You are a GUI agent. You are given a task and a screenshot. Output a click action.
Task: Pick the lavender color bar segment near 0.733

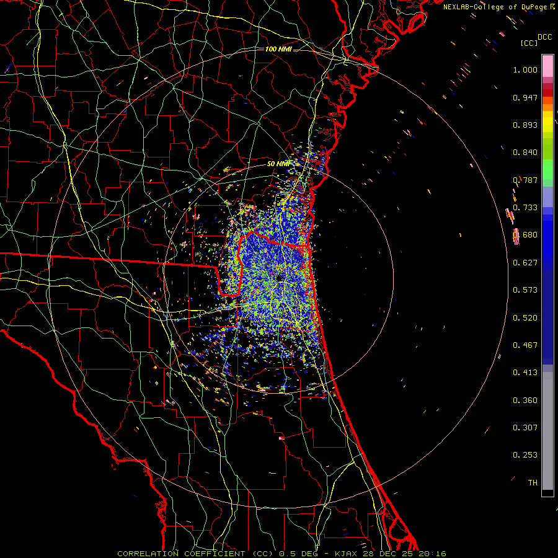547,197
